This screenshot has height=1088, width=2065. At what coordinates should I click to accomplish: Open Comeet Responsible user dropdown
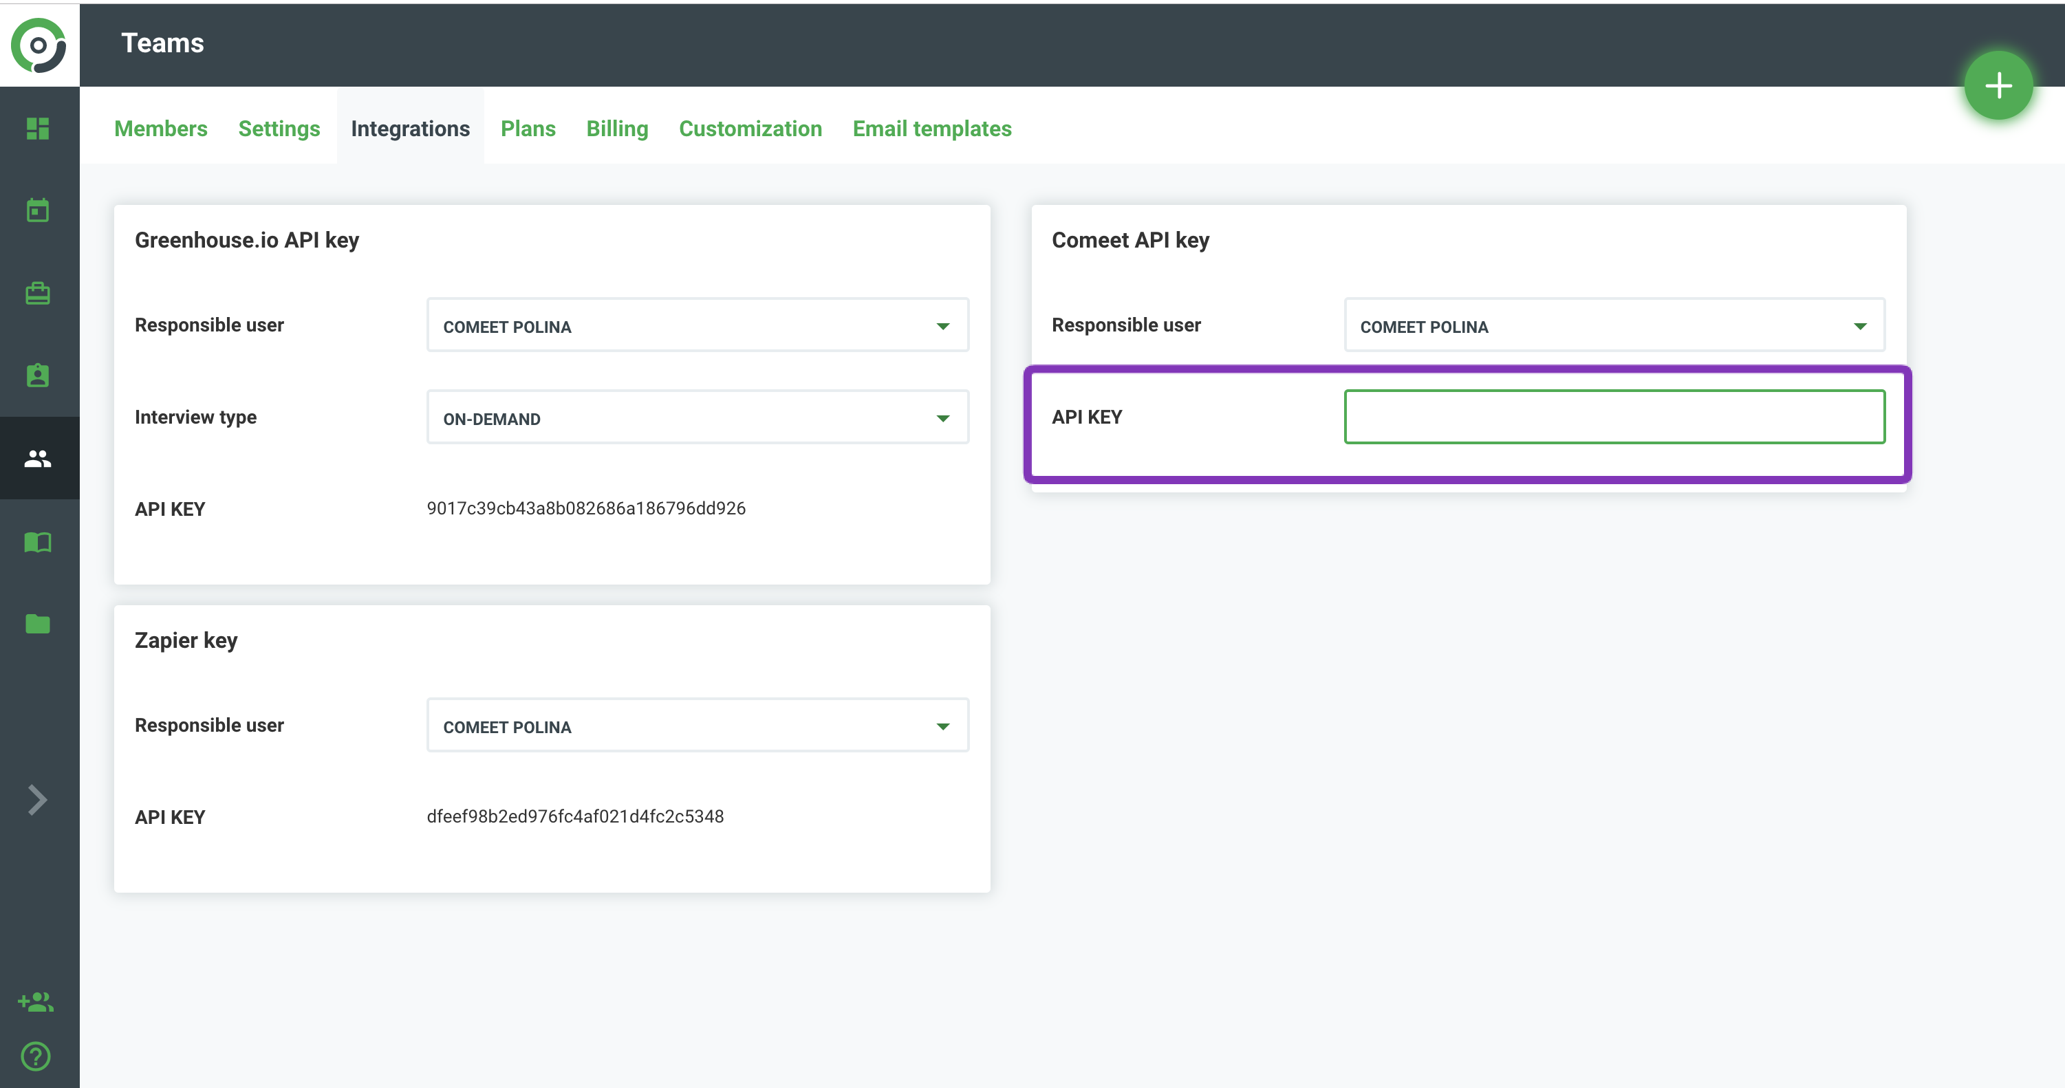coord(1614,325)
